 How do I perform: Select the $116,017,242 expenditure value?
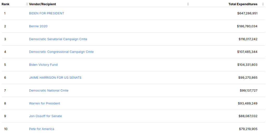click(248, 39)
